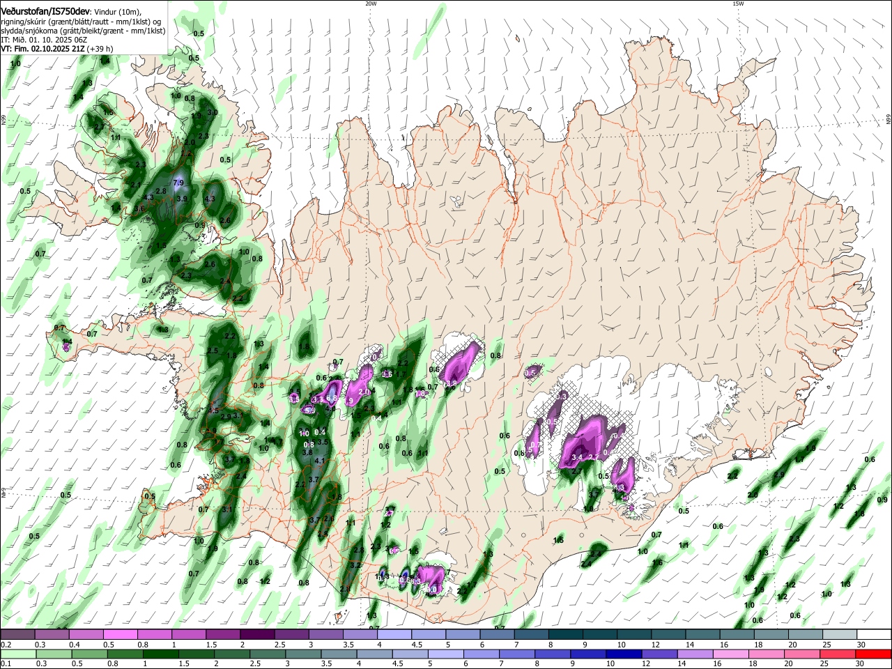Click the '4.1' precipitation value on the map

[321, 461]
